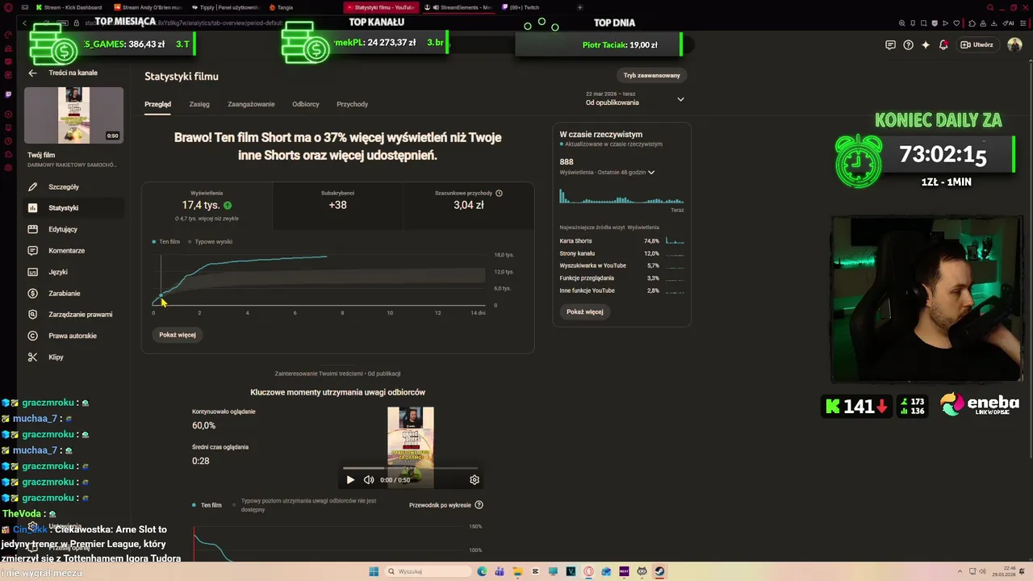Open Steam from the taskbar
1033x581 pixels.
point(659,571)
